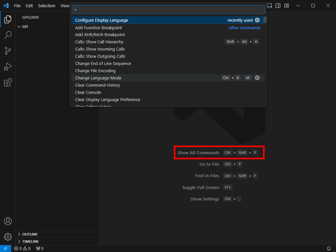This screenshot has height=252, width=336.
Task: Click Show All Commands shortcut hint
Action: click(x=218, y=153)
